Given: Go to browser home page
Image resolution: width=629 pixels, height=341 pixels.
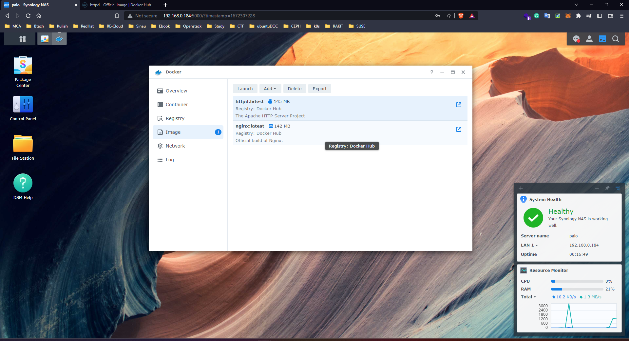Looking at the screenshot, I should pyautogui.click(x=39, y=16).
